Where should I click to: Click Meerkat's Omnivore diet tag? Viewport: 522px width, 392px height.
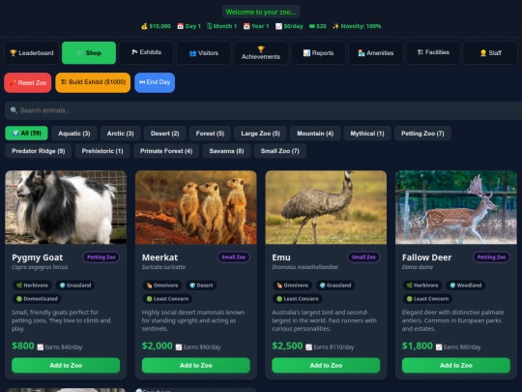[x=162, y=286]
